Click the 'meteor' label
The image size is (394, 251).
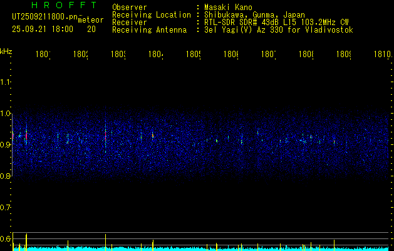91,20
